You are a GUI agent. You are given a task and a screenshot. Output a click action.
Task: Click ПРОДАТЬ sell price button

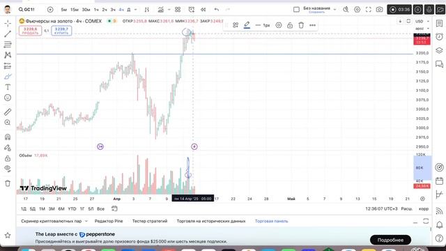click(x=30, y=31)
